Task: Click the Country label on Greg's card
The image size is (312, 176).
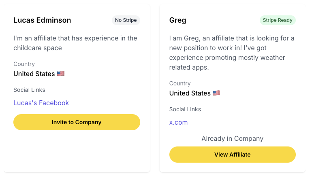Action: pos(180,83)
